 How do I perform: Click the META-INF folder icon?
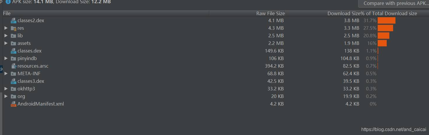[x=13, y=74]
